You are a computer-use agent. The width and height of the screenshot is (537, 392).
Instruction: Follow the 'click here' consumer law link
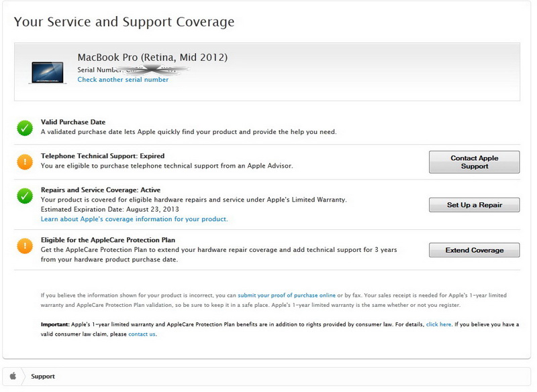[x=438, y=324]
